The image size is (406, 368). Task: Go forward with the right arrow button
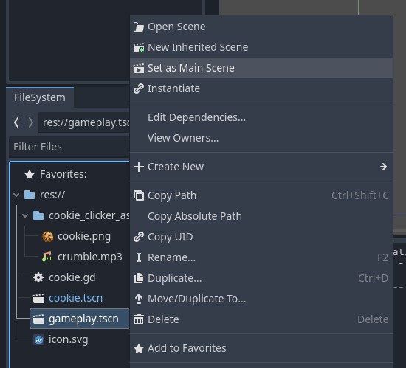pyautogui.click(x=30, y=122)
